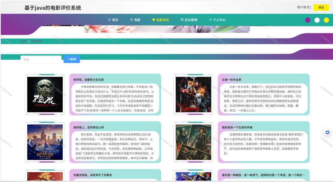The image size is (333, 182).
Task: Open the Doctor Strange poster thumbnail
Action: pos(193,94)
